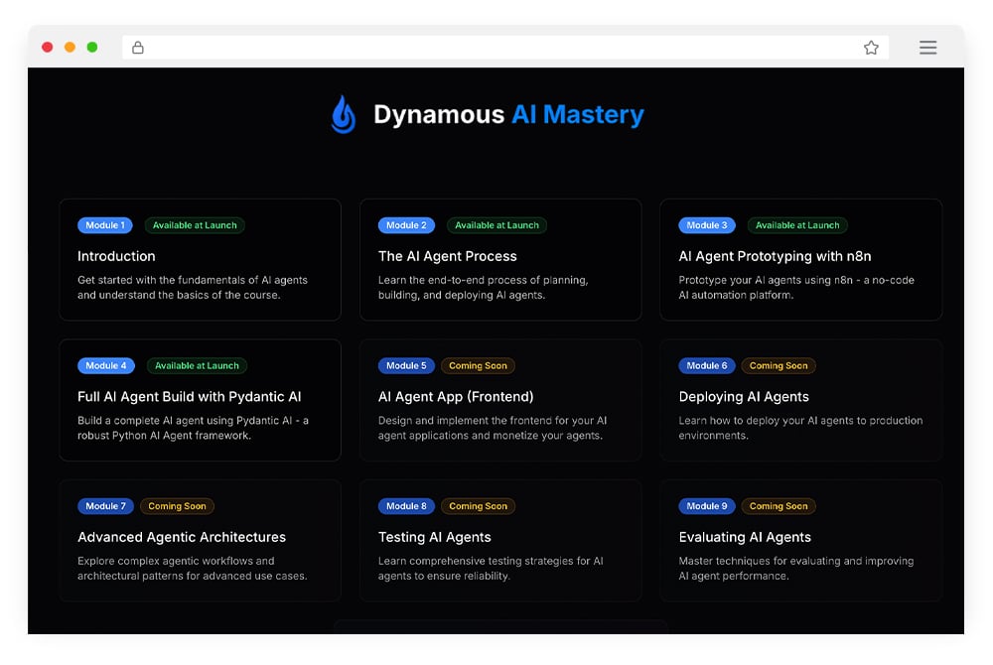Click the Module 3 badge
The width and height of the screenshot is (993, 665).
[707, 225]
